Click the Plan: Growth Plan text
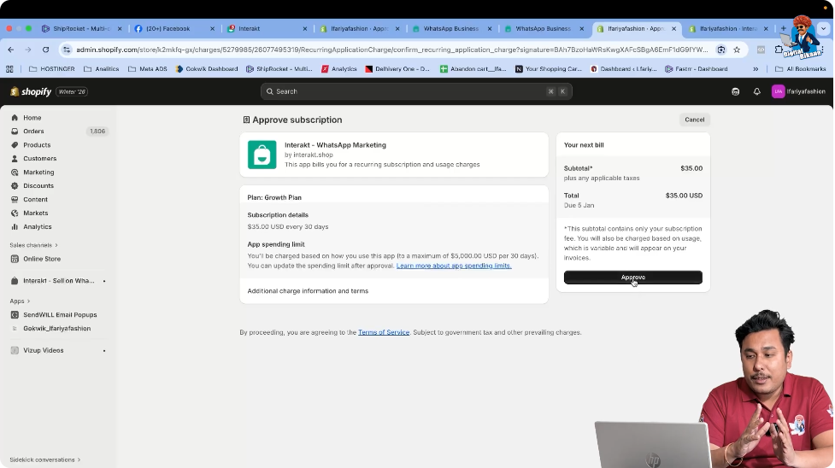 (x=274, y=197)
